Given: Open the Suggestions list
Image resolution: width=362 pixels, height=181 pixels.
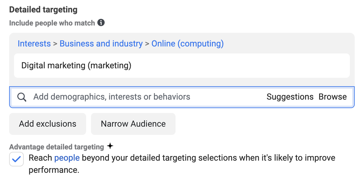Looking at the screenshot, I should (x=290, y=97).
